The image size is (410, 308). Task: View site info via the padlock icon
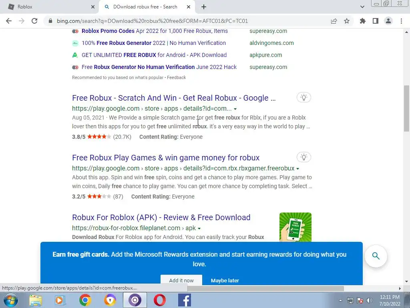pyautogui.click(x=50, y=21)
